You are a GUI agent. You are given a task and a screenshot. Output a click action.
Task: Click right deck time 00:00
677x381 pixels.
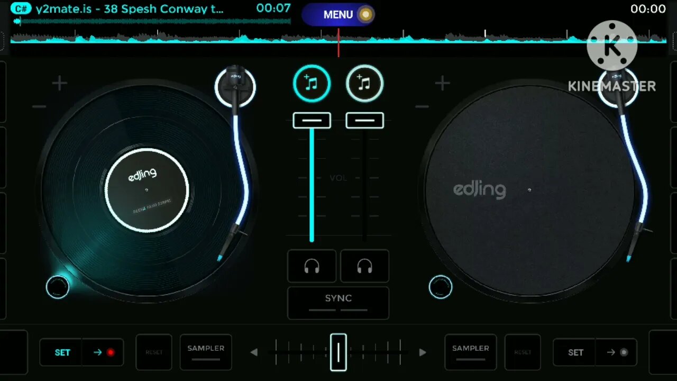click(x=648, y=9)
